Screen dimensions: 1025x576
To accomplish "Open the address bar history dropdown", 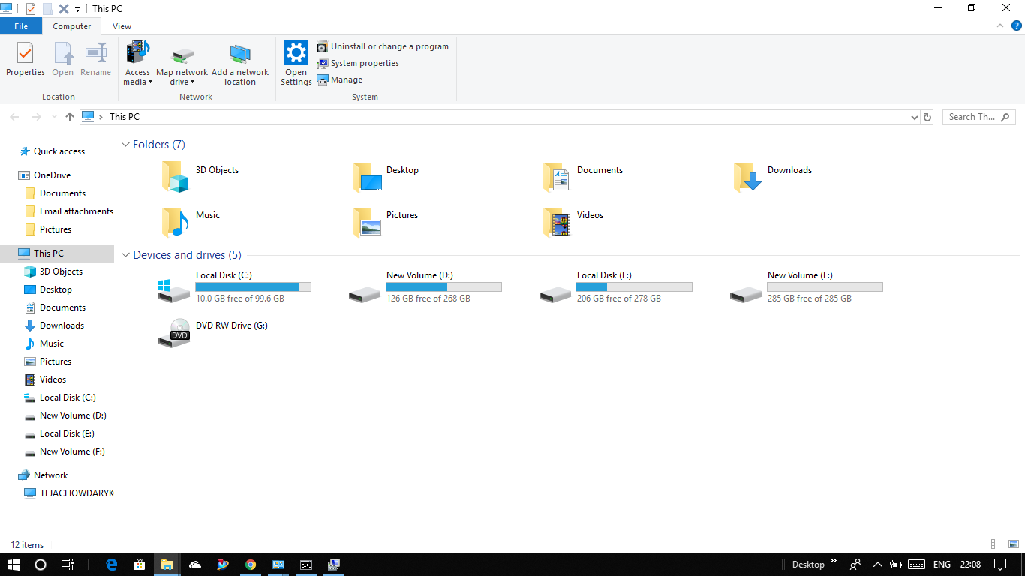I will (x=914, y=117).
